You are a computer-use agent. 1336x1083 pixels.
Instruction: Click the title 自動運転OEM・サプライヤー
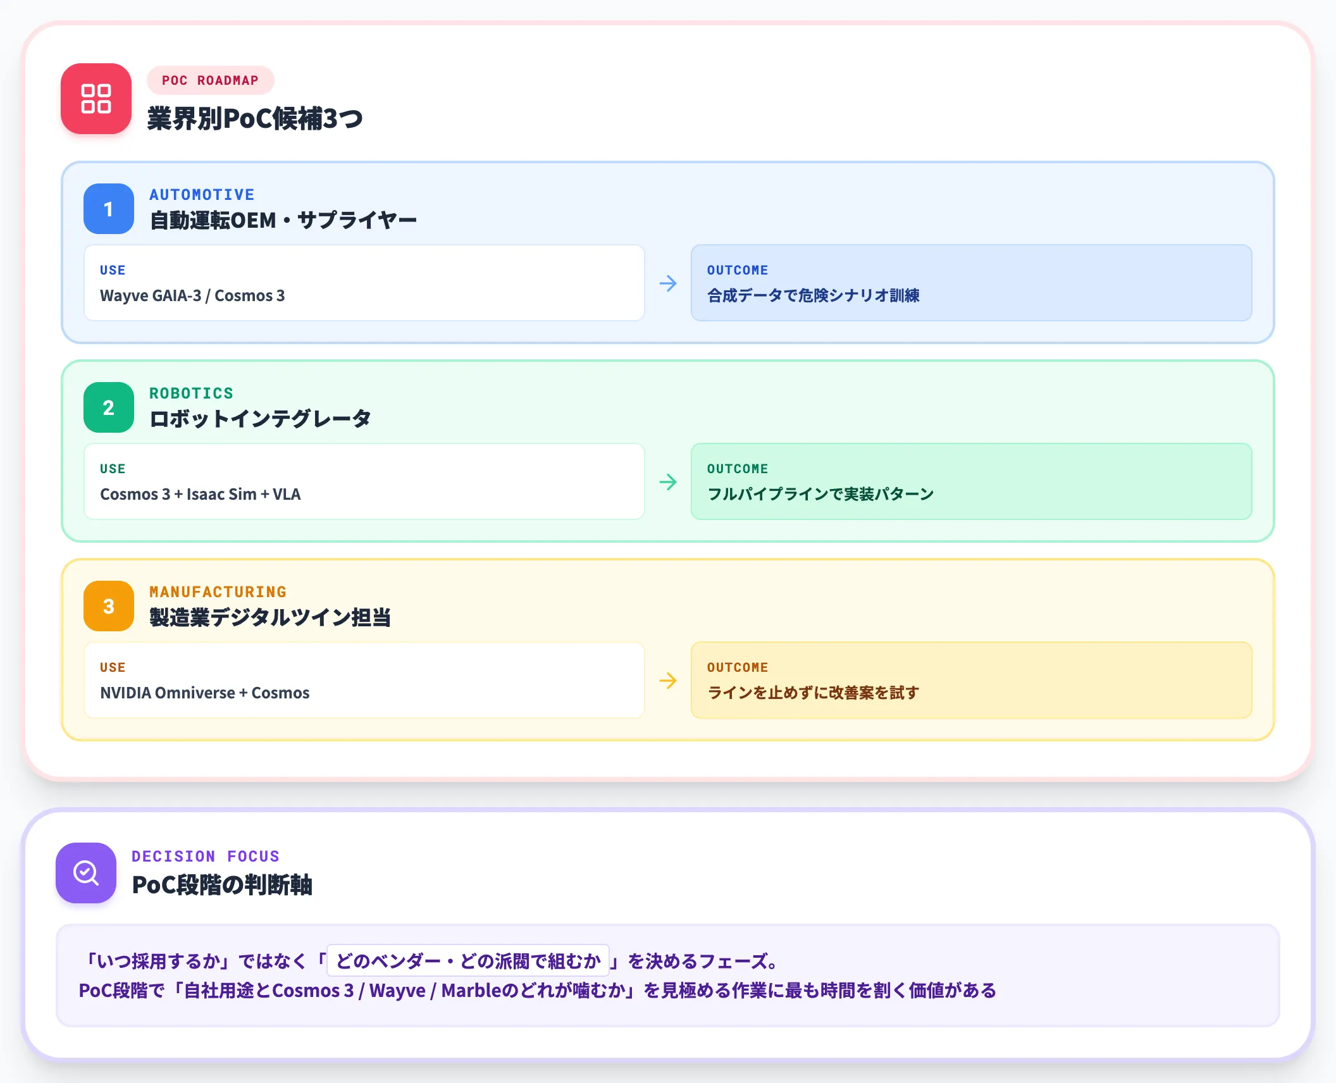[283, 220]
